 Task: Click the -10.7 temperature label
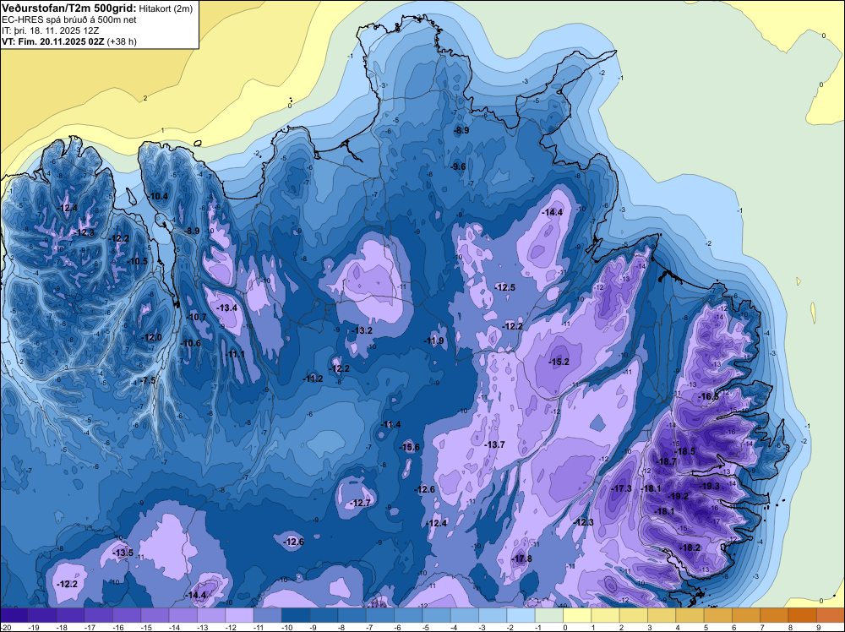tap(197, 318)
